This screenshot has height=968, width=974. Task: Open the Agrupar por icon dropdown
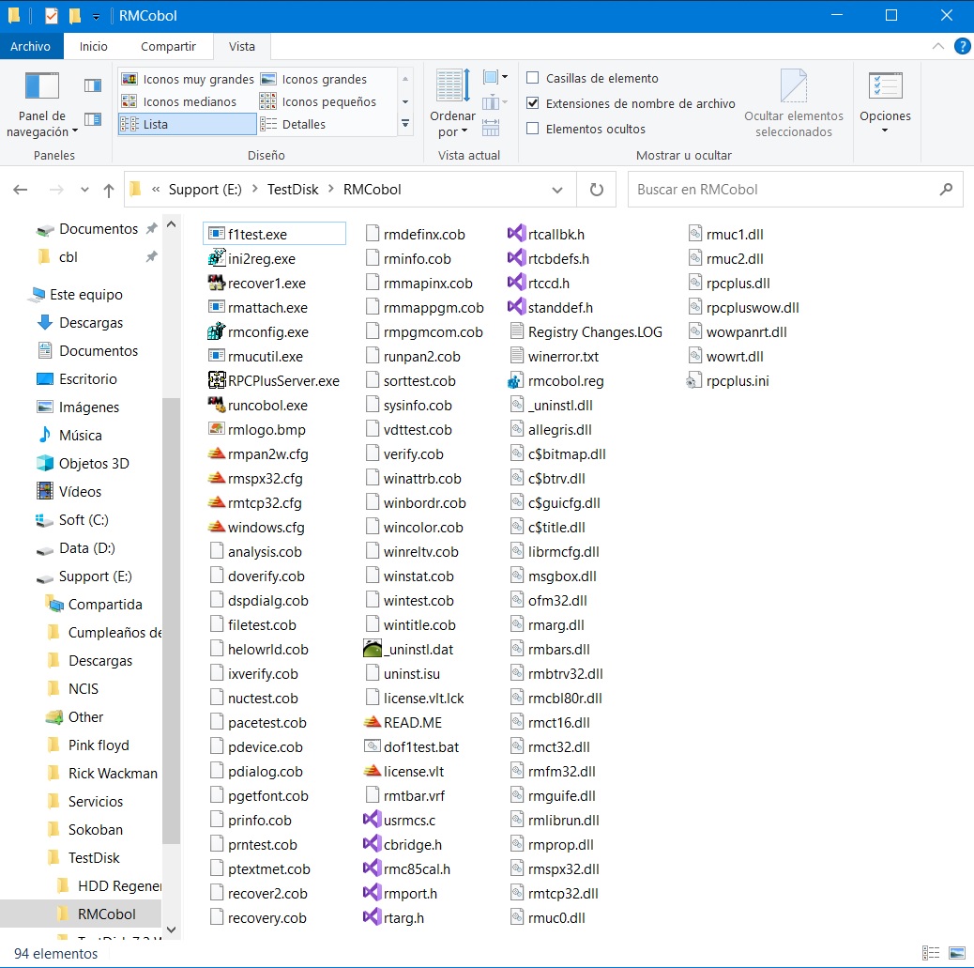pos(495,77)
